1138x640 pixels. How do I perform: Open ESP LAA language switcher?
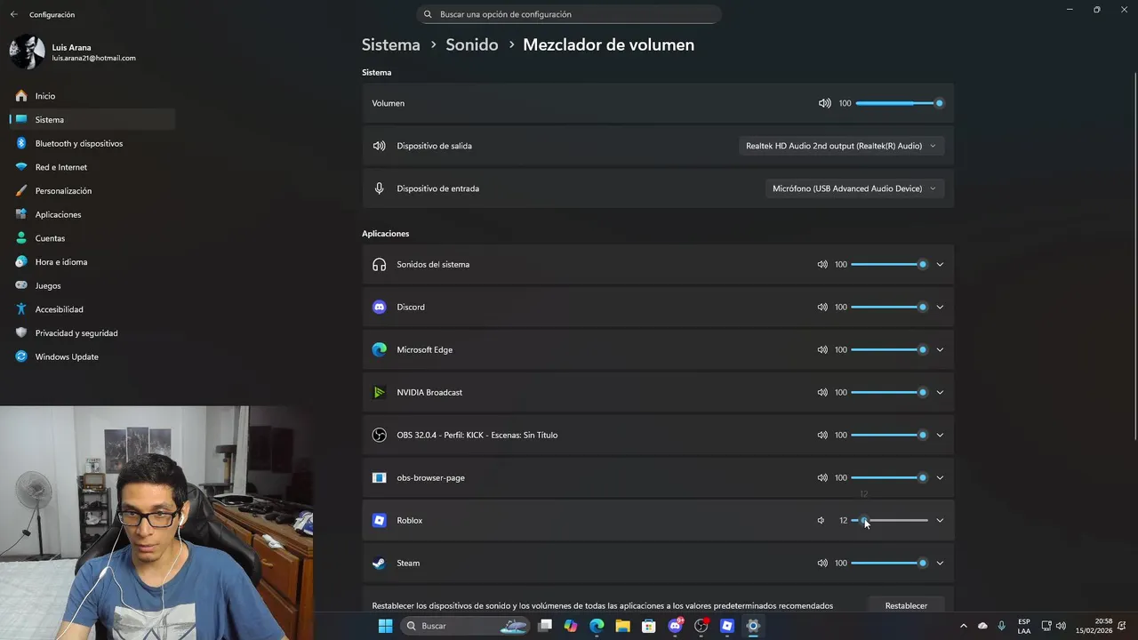pyautogui.click(x=1024, y=626)
